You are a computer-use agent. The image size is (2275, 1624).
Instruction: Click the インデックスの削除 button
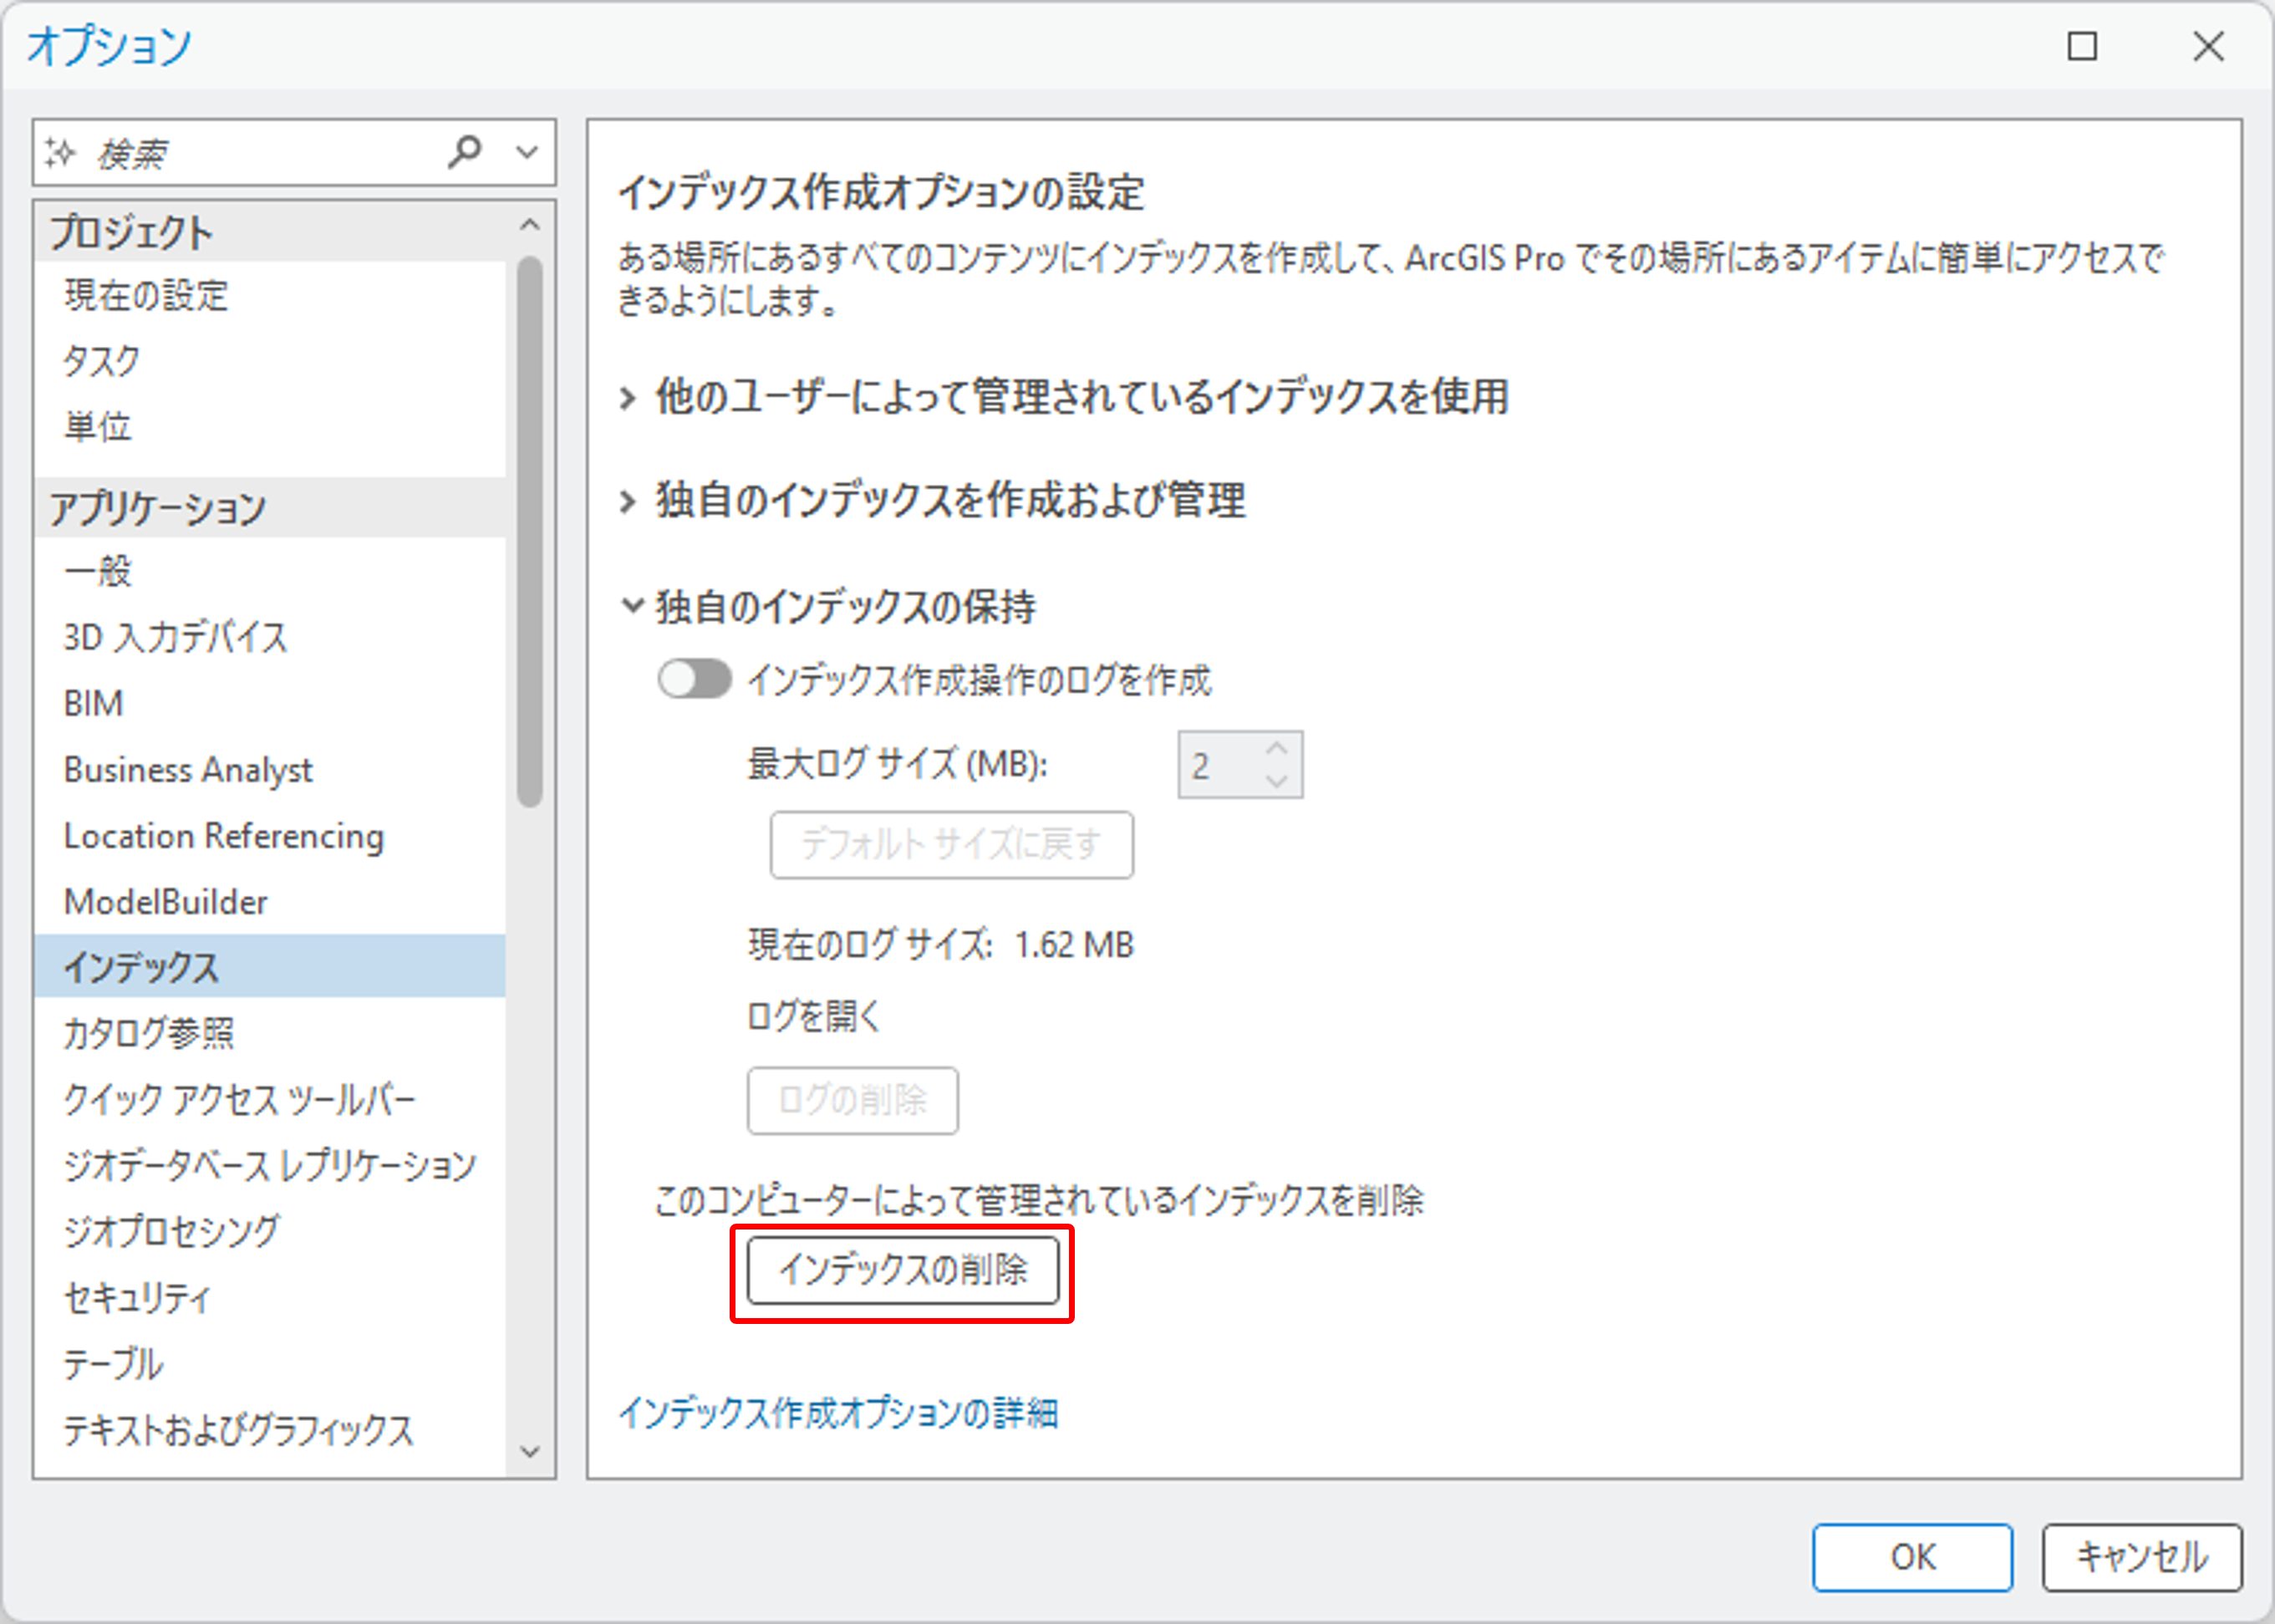pos(902,1270)
